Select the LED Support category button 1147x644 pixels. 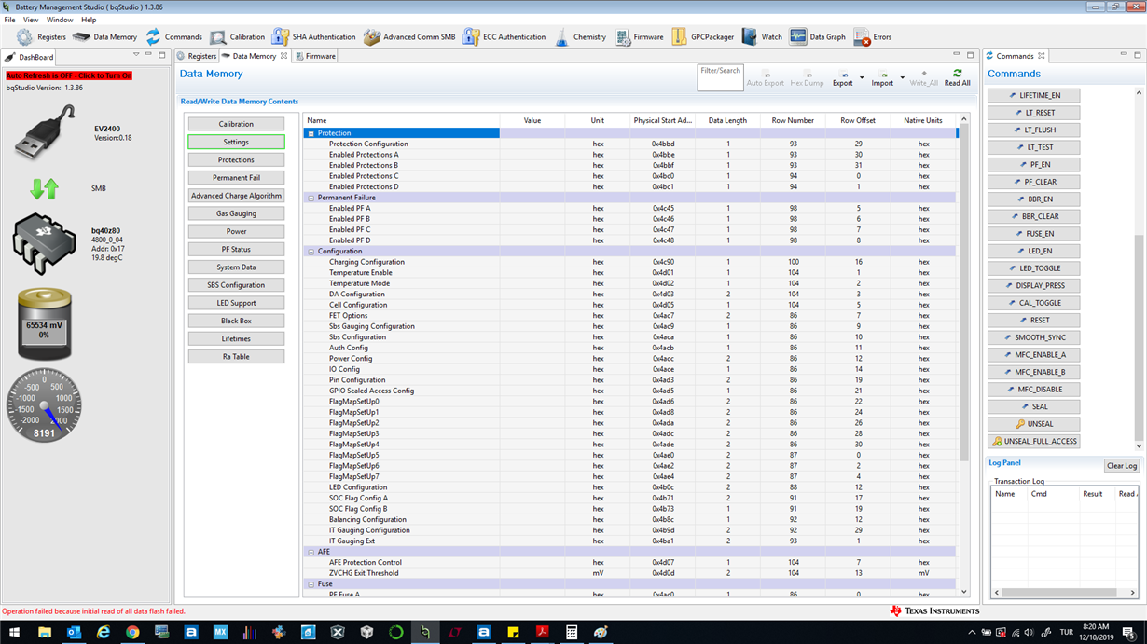tap(236, 303)
